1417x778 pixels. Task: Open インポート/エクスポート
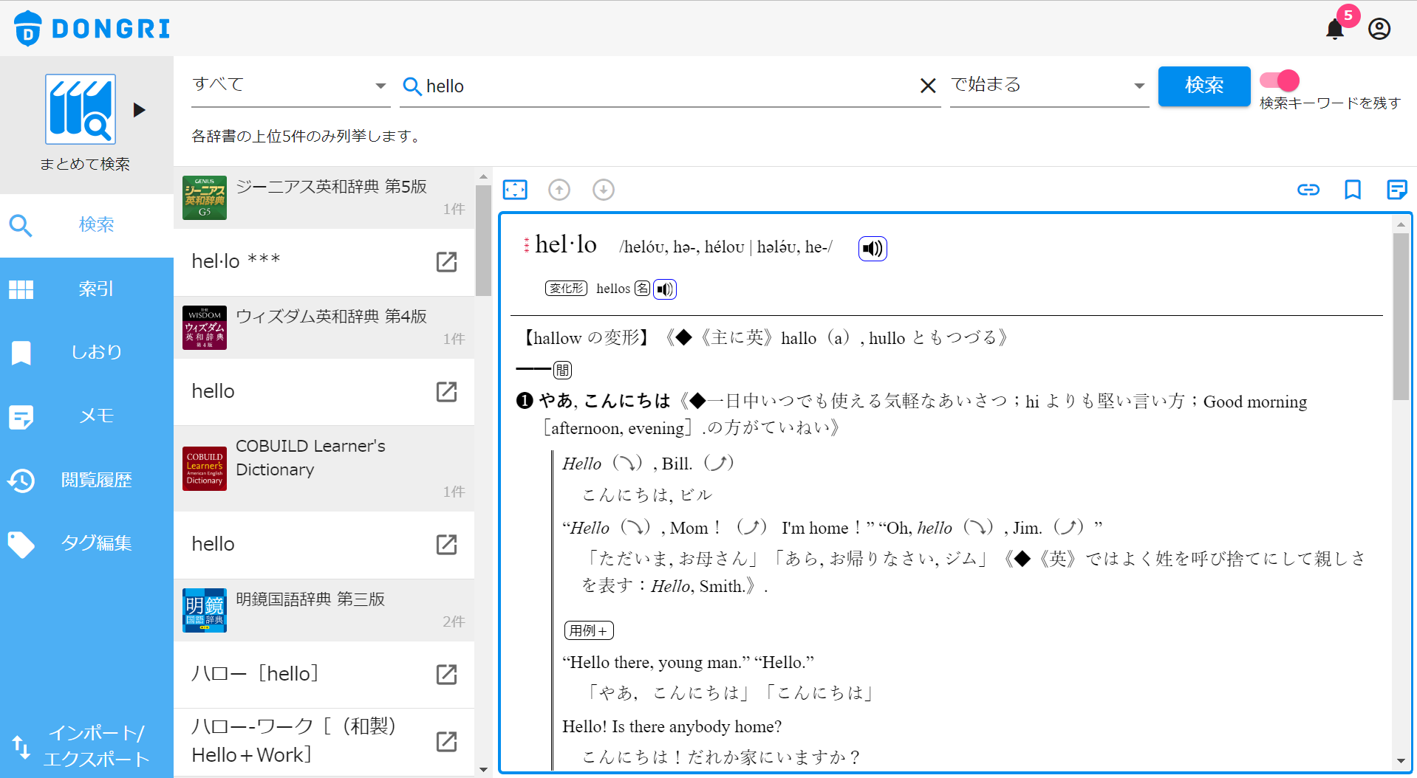[86, 746]
